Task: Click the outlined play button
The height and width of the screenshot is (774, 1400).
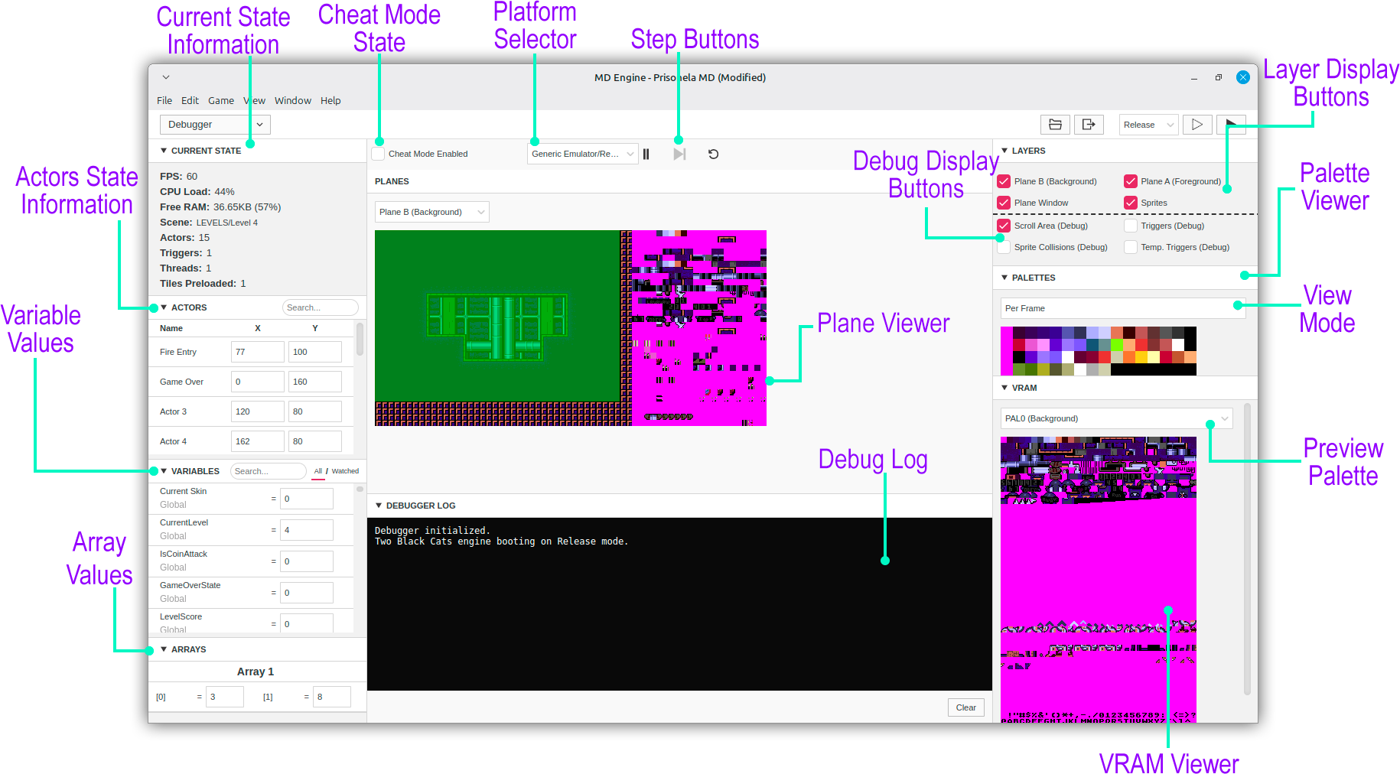Action: [x=1197, y=125]
